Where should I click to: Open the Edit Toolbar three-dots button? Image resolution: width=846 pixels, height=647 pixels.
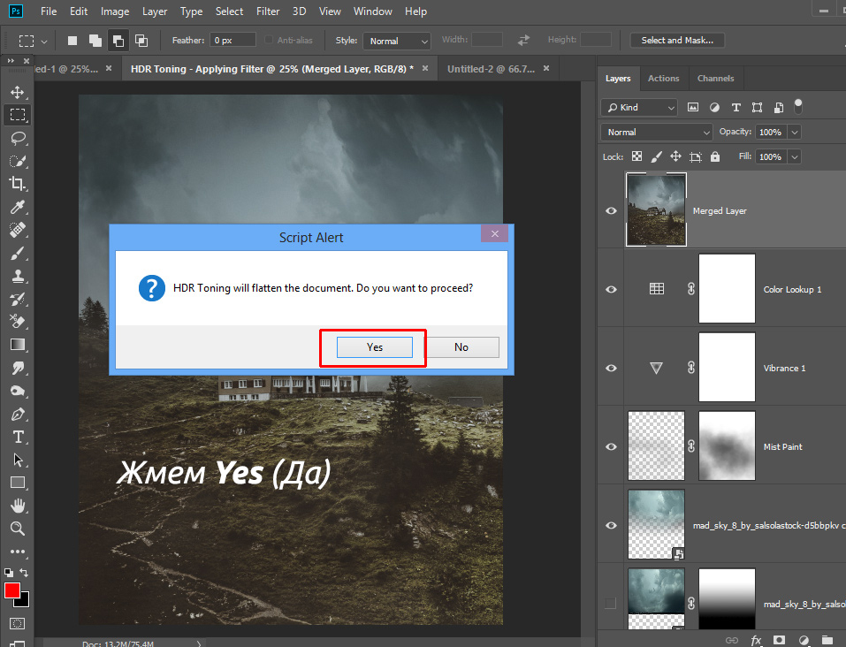(18, 552)
